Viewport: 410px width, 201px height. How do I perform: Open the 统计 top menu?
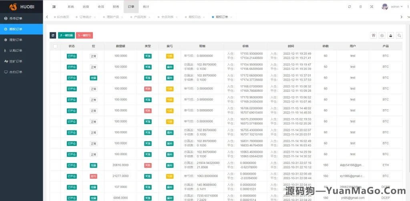click(146, 7)
